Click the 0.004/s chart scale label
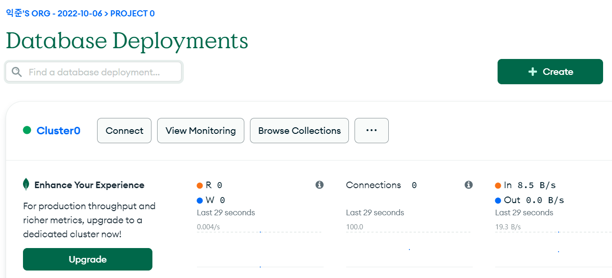612x278 pixels. (x=209, y=227)
